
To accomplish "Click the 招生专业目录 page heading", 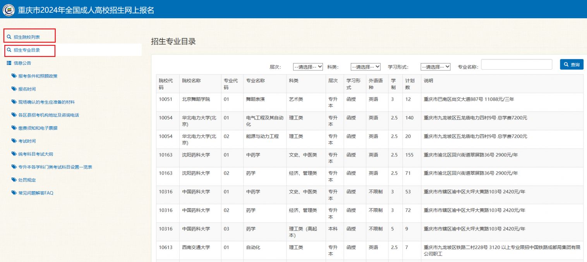I will [173, 41].
